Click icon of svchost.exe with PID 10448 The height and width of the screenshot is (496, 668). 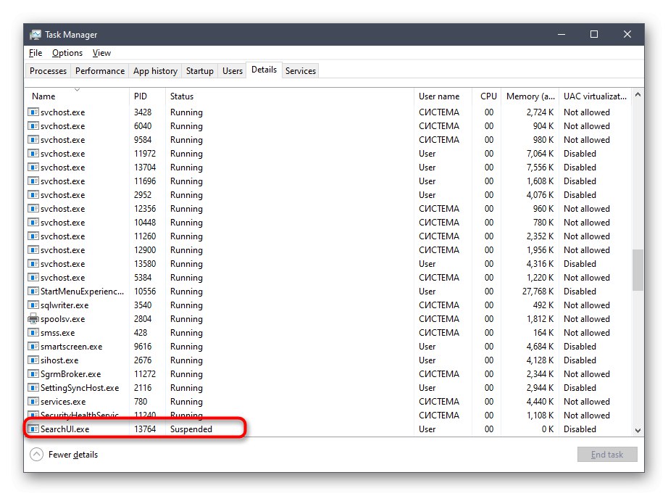coord(33,222)
